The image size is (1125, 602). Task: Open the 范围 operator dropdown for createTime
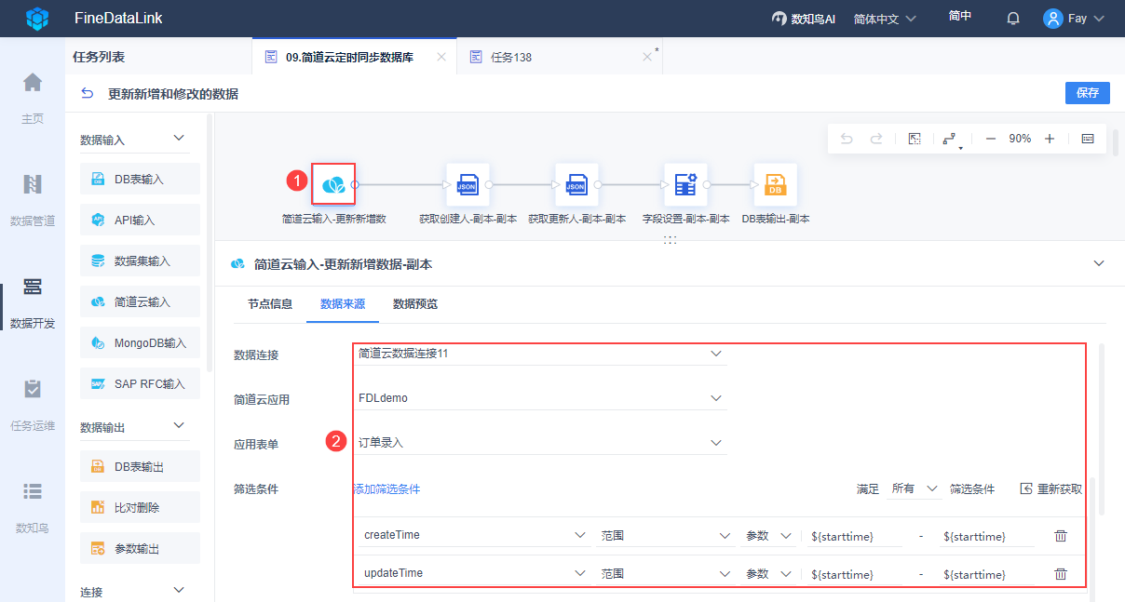666,535
